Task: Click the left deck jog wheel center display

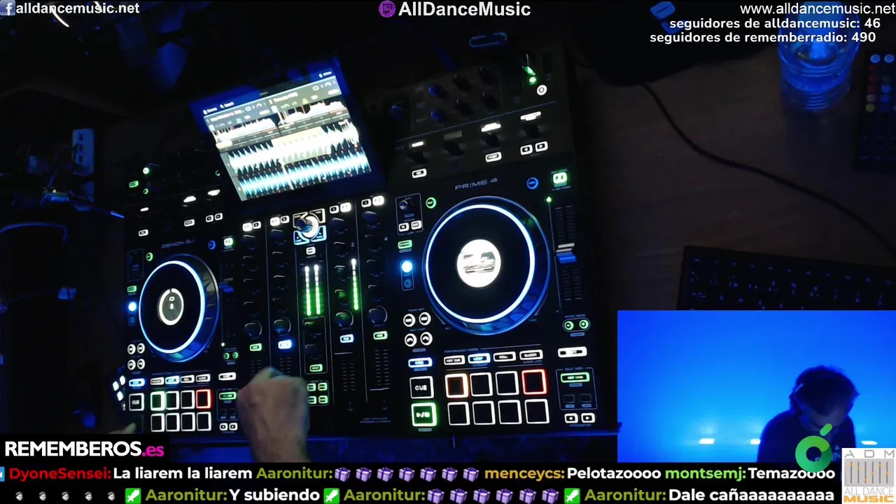Action: pyautogui.click(x=171, y=306)
